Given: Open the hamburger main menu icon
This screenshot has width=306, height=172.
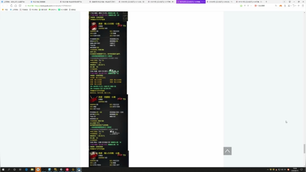Looking at the screenshot, I should [303, 6].
